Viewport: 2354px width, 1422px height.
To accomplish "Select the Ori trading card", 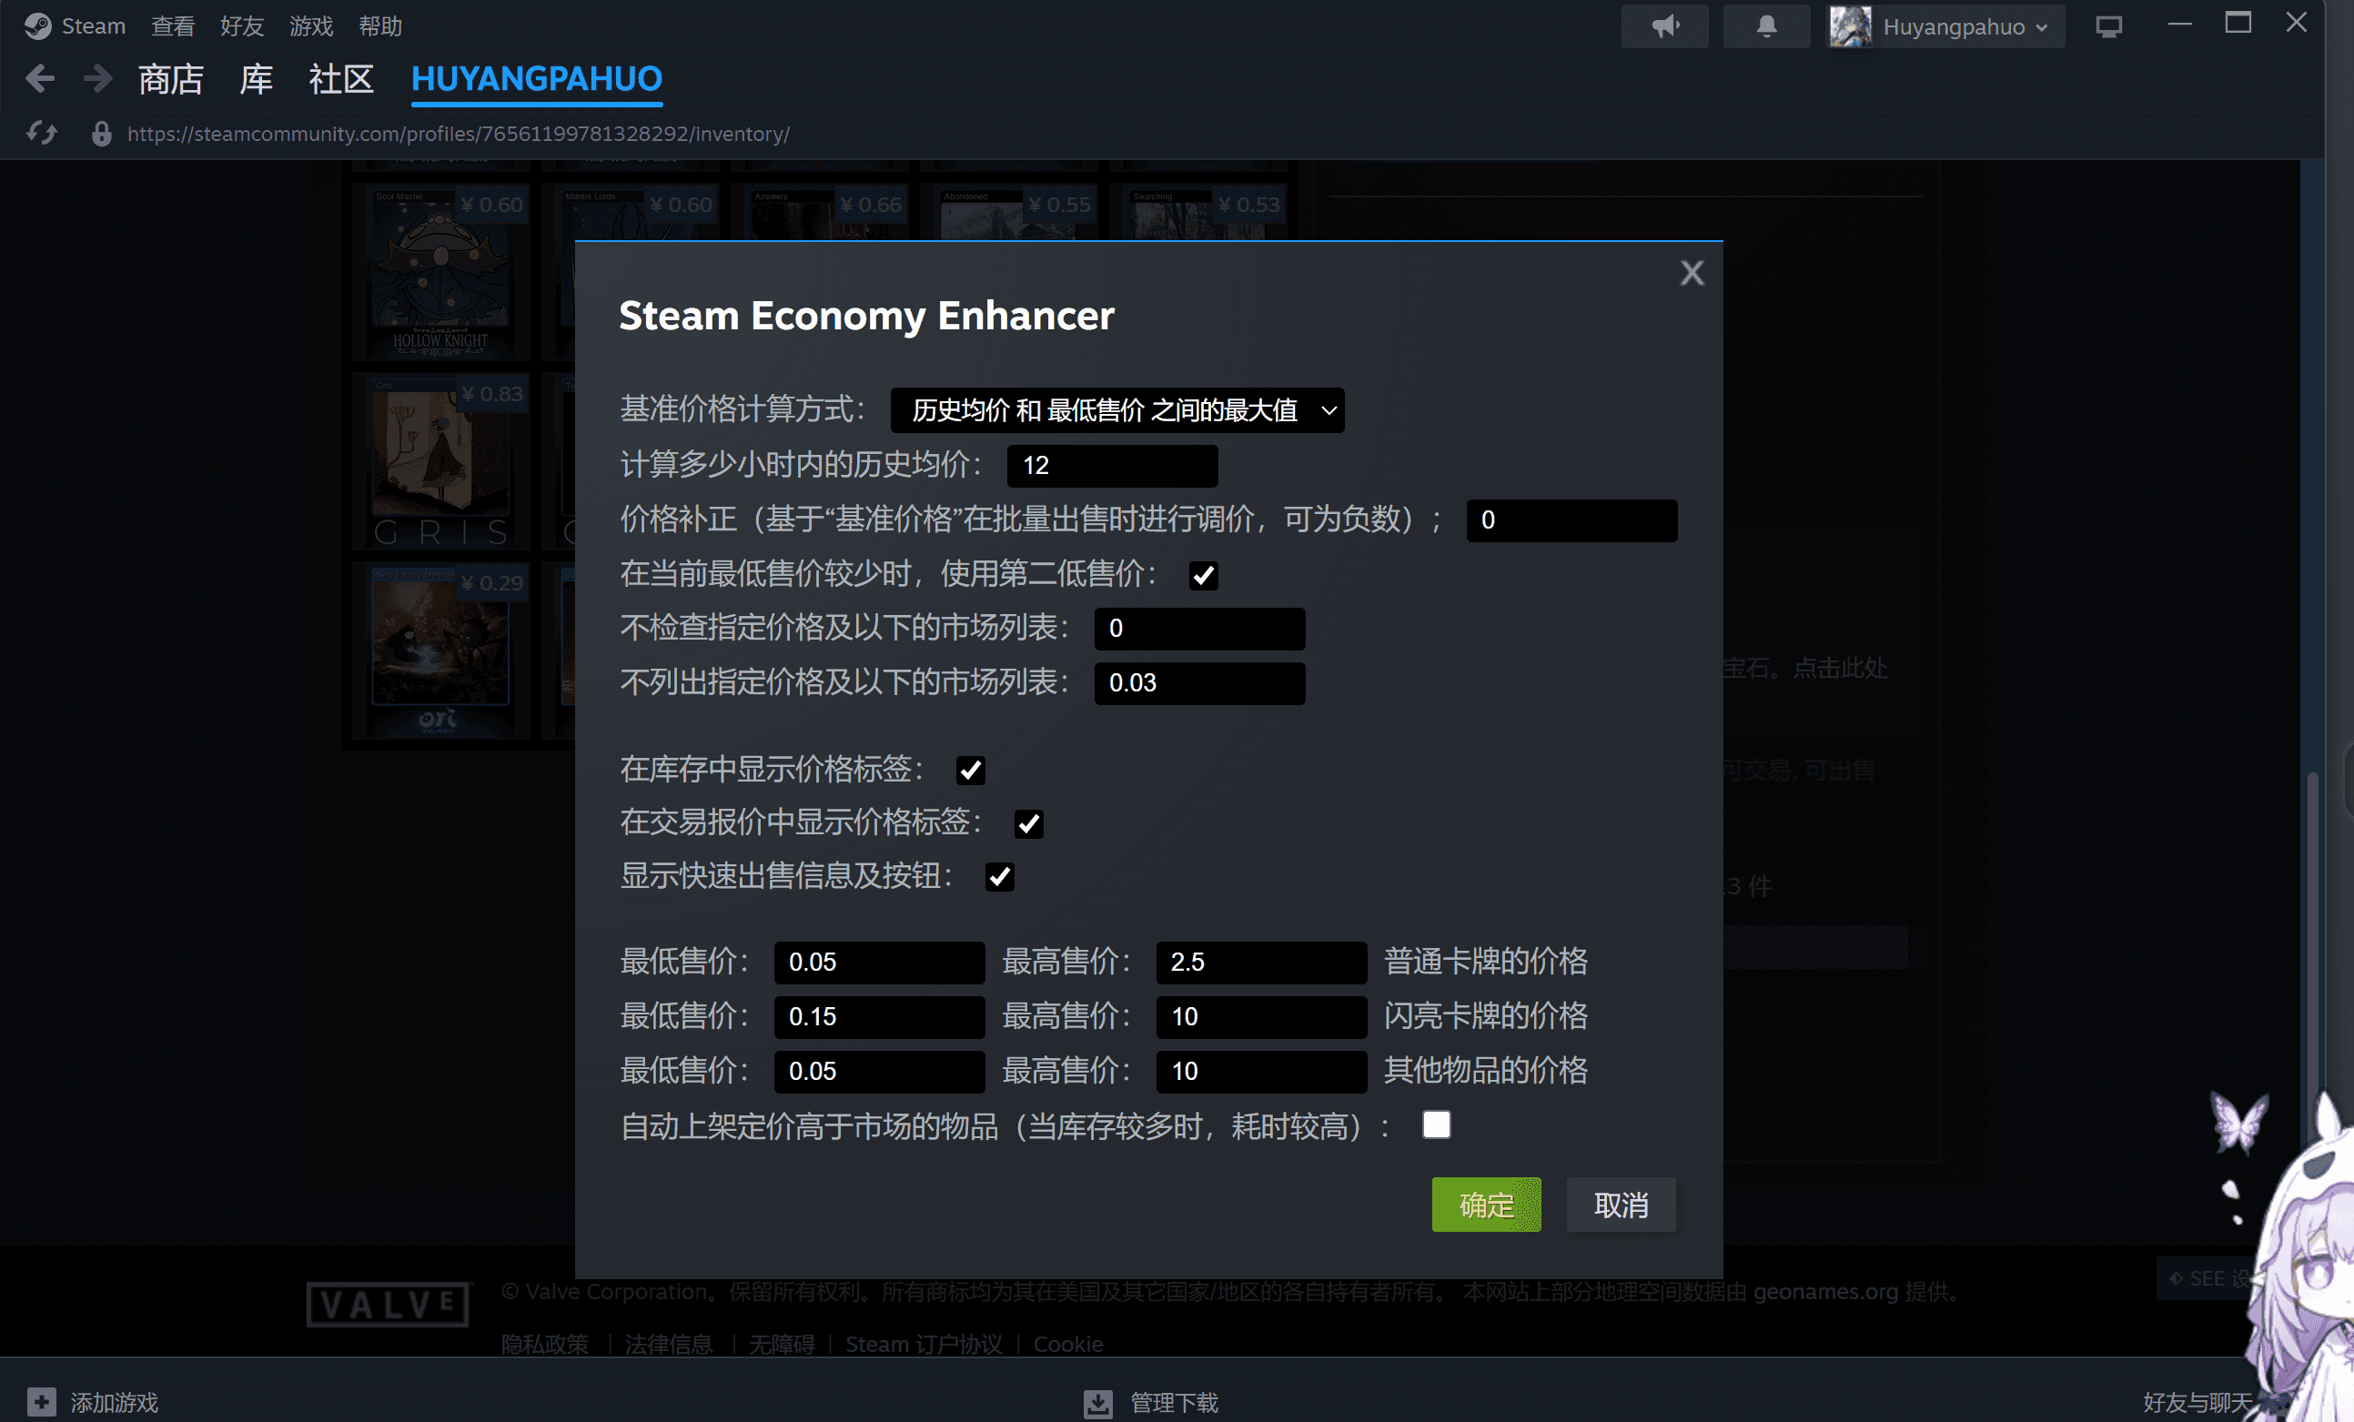I will 441,650.
